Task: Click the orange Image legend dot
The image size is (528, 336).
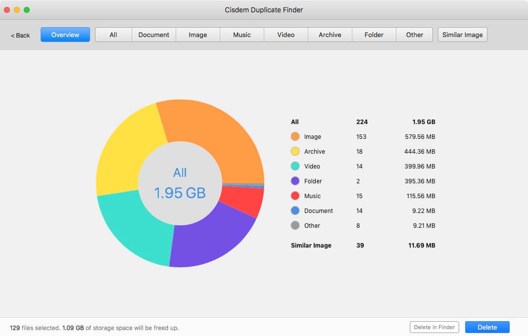Action: click(295, 136)
